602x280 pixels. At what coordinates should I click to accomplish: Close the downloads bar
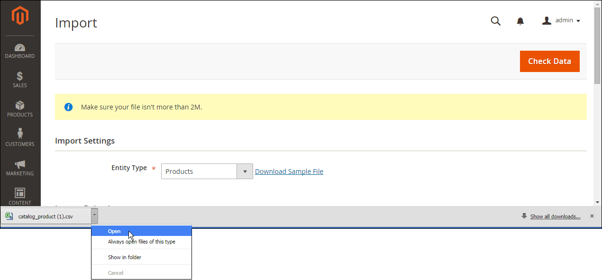(x=592, y=216)
